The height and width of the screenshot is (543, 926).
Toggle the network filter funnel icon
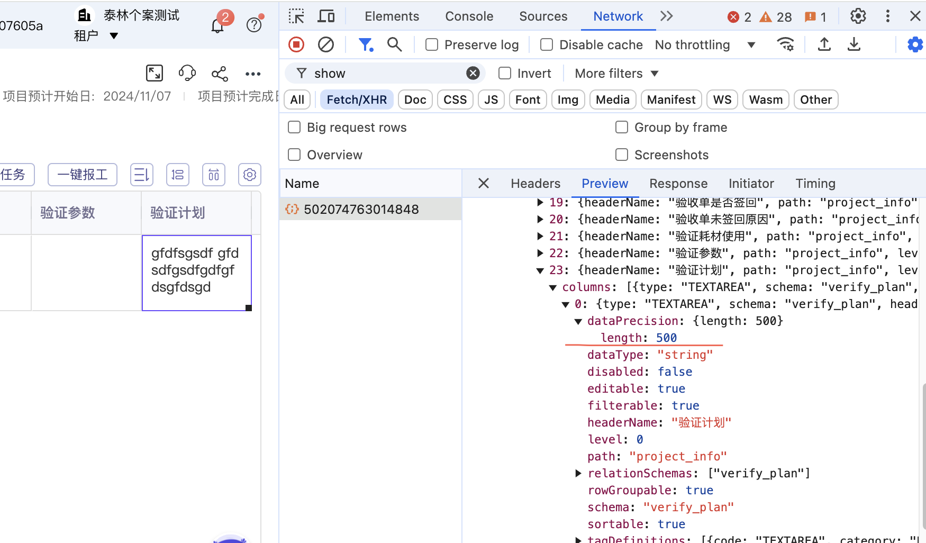point(366,44)
